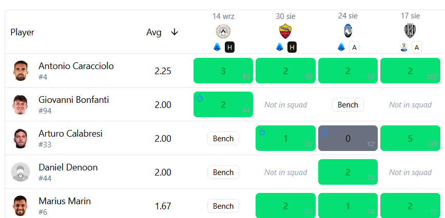This screenshot has width=445, height=218.
Task: Click substitute stopwatch icon in Bonfanti's 44' cell
Action: coord(200,98)
